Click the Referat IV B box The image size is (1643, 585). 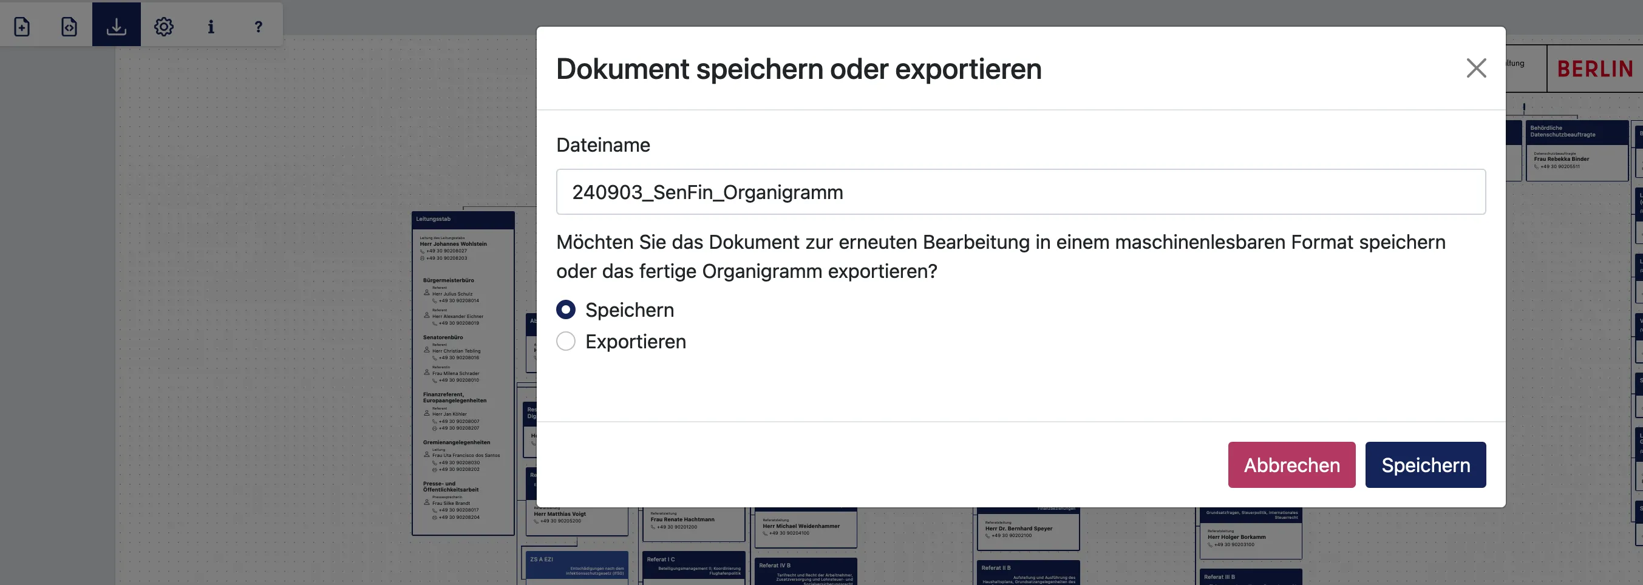[806, 572]
